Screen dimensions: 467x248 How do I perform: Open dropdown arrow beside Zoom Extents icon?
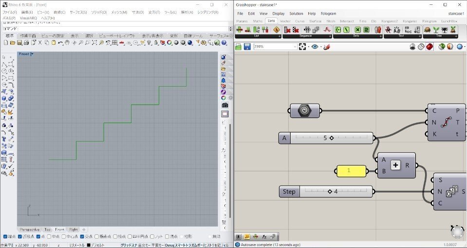click(309, 47)
